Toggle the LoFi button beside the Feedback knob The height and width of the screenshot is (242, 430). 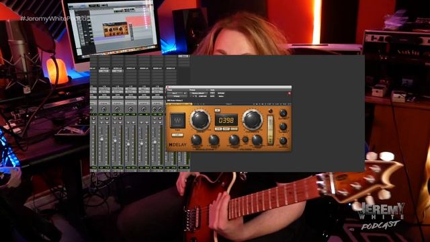270,111
